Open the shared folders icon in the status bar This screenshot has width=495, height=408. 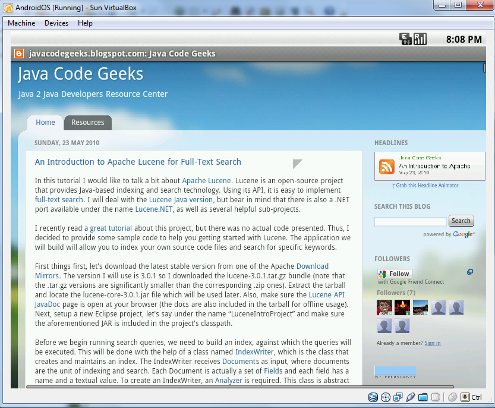point(423,397)
